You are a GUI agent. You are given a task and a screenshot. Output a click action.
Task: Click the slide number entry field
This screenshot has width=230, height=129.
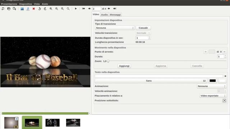[97, 9]
